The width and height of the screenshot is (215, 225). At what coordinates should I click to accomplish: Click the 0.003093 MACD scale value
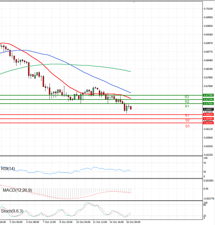point(209,181)
